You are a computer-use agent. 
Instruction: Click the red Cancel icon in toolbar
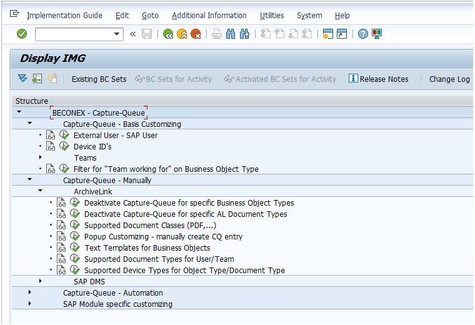pos(196,34)
